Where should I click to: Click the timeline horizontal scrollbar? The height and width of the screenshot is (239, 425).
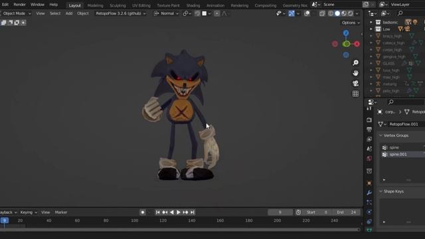[x=180, y=230]
